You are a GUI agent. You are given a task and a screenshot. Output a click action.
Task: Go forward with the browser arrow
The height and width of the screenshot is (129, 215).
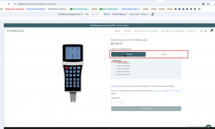4,4
